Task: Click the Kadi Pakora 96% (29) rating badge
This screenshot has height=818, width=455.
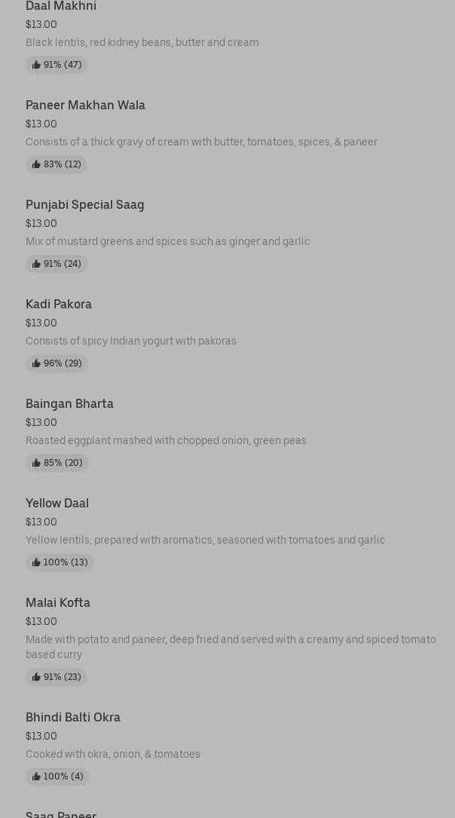Action: 56,363
